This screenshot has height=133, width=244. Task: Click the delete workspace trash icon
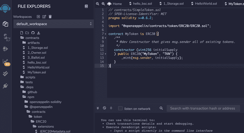click(x=50, y=17)
